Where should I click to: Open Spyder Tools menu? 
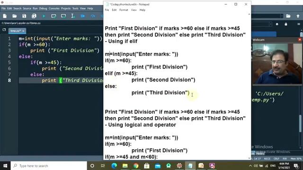click(75, 8)
